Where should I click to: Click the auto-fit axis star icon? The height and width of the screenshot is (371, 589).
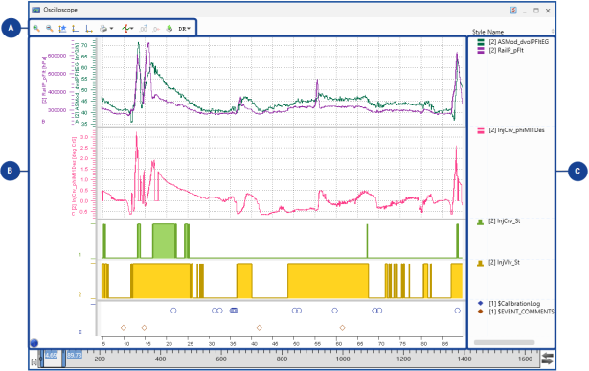(x=62, y=29)
